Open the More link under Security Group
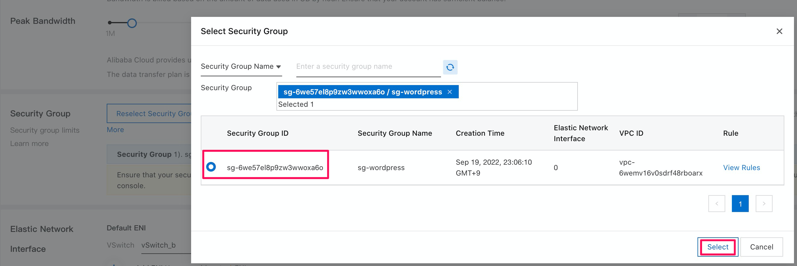The width and height of the screenshot is (797, 266). 115,130
